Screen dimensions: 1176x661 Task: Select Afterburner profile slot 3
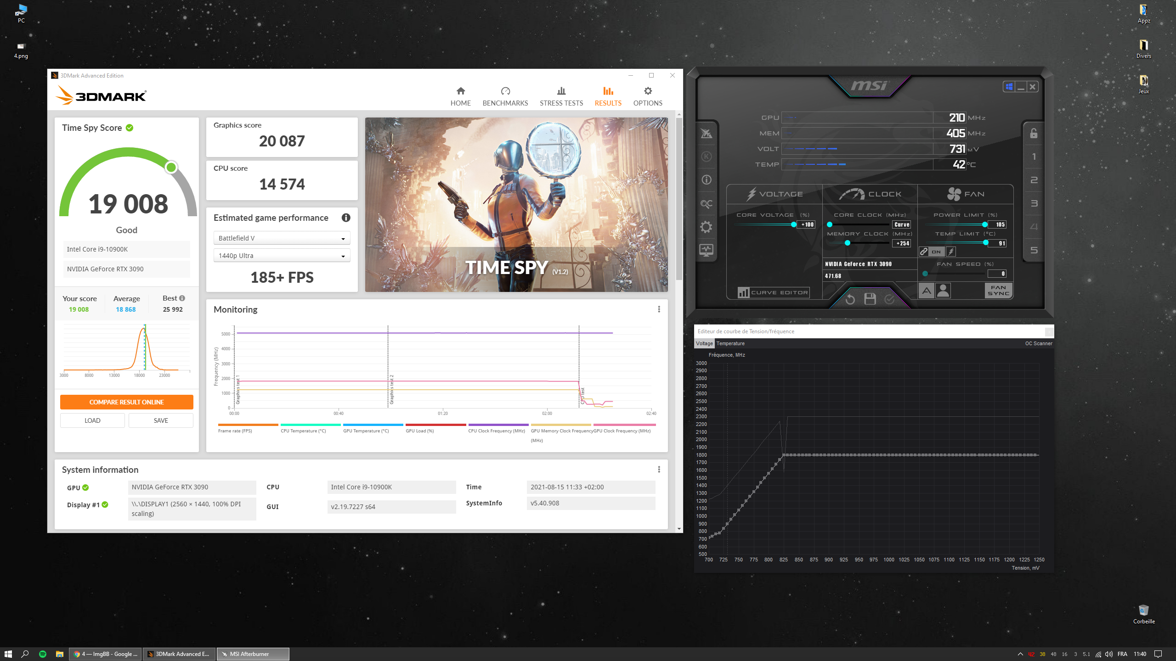pyautogui.click(x=1034, y=203)
